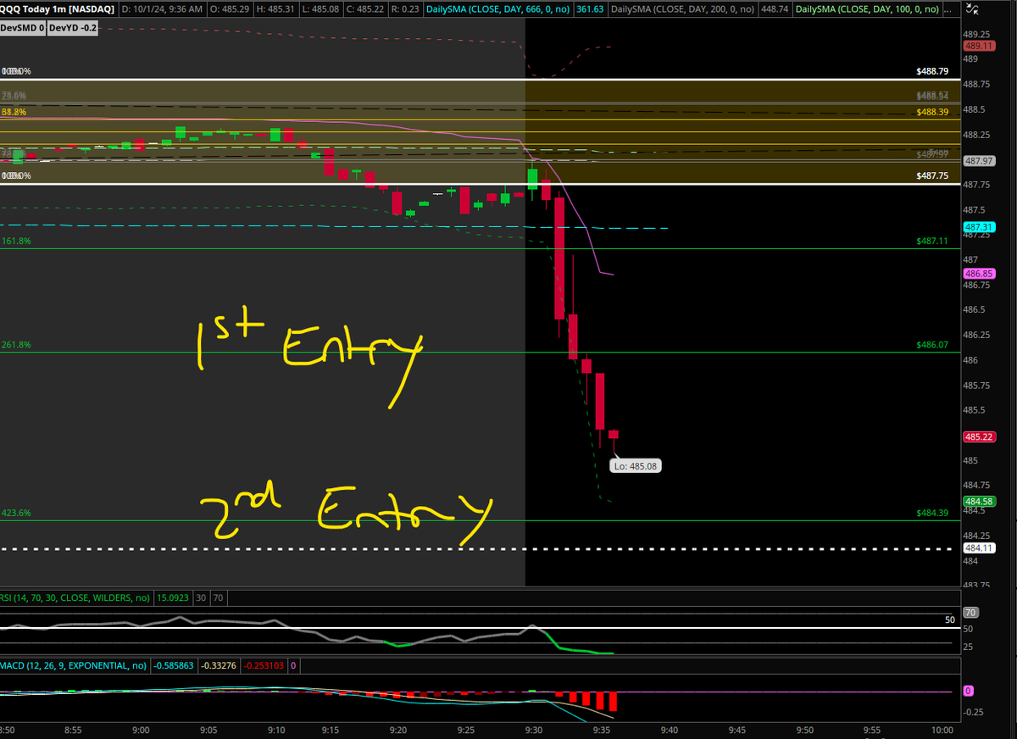Viewport: 1017px width, 739px height.
Task: Click the green $484.39 extension label
Action: 931,514
